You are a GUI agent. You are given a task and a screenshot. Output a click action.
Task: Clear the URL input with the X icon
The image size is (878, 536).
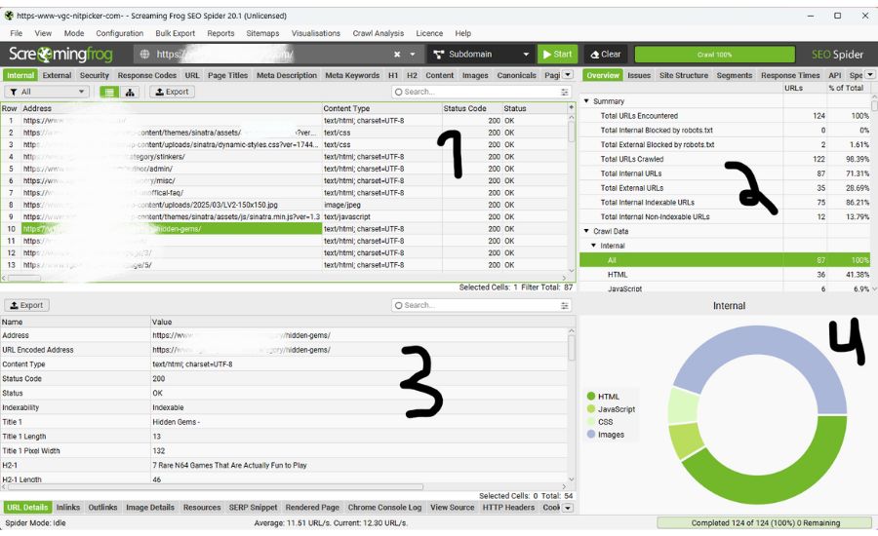pos(397,55)
